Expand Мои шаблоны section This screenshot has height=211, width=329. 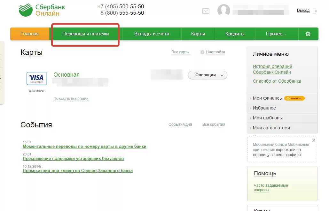point(282,118)
